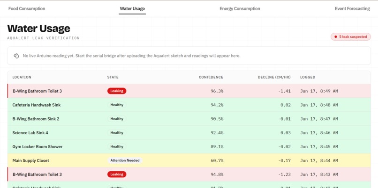Click the Jun 17, 8:49 AM timestamp
This screenshot has width=378, height=188.
[x=319, y=91]
